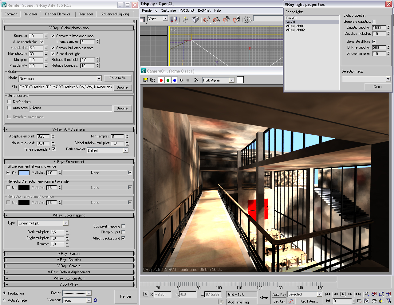
Task: Toggle the Affect background checkbox
Action: tap(123, 238)
